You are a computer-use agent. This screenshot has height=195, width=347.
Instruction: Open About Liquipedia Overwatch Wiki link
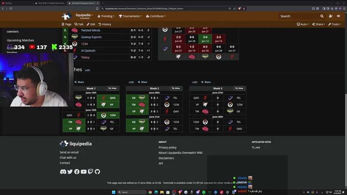pyautogui.click(x=180, y=153)
